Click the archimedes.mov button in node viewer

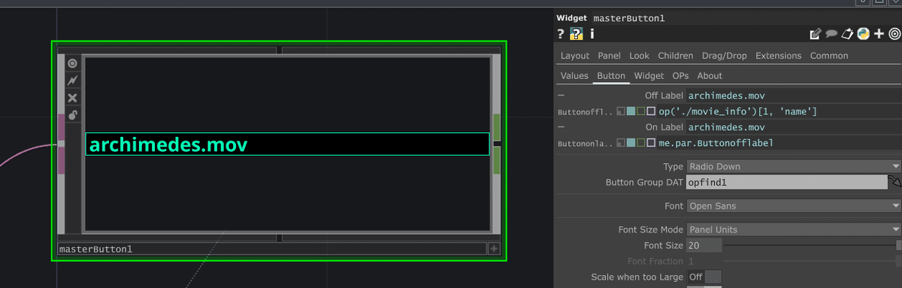point(287,144)
